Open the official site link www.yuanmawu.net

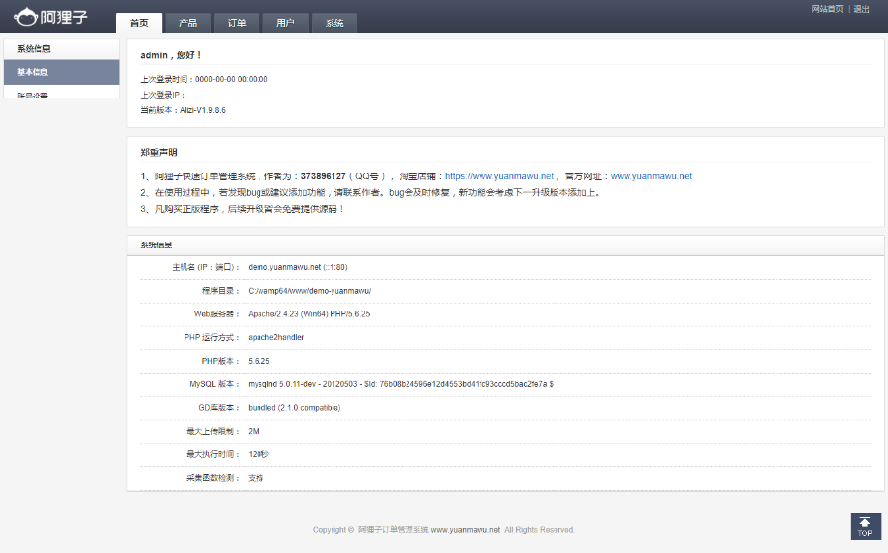tap(651, 176)
